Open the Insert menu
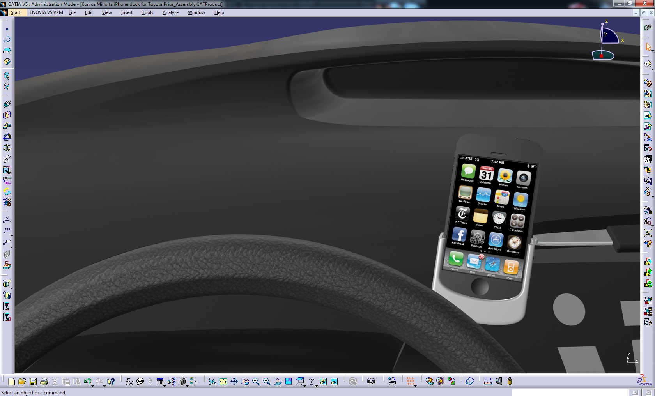655x396 pixels. [127, 12]
